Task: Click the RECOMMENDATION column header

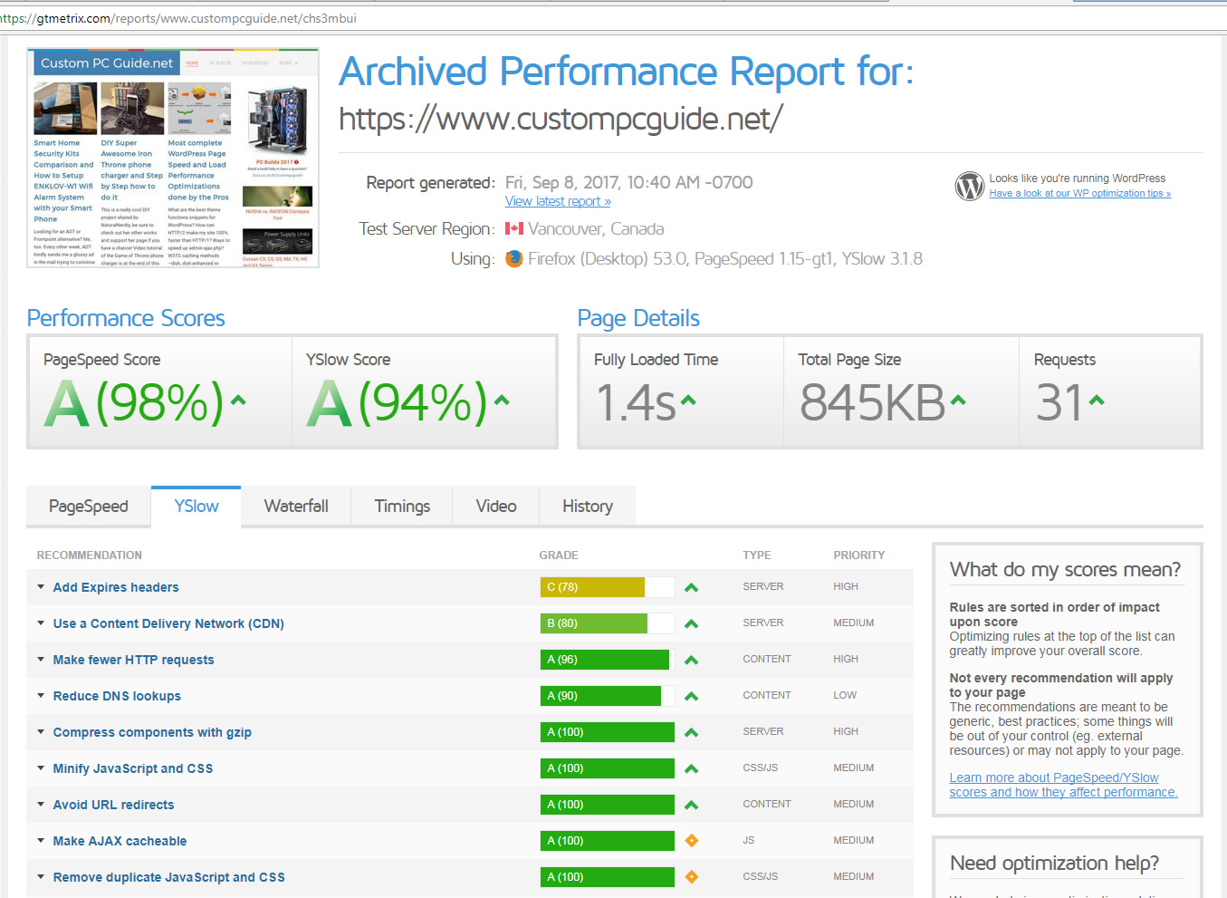Action: [x=90, y=555]
